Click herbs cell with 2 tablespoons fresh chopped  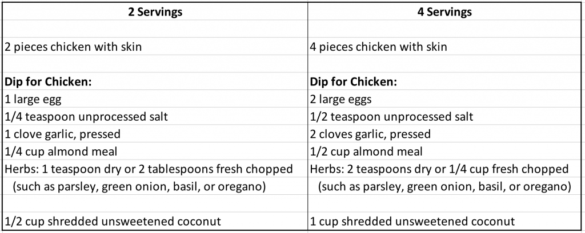(x=155, y=169)
